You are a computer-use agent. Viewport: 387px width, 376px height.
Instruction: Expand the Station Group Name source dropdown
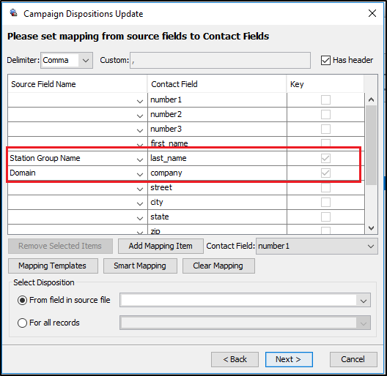pyautogui.click(x=140, y=159)
